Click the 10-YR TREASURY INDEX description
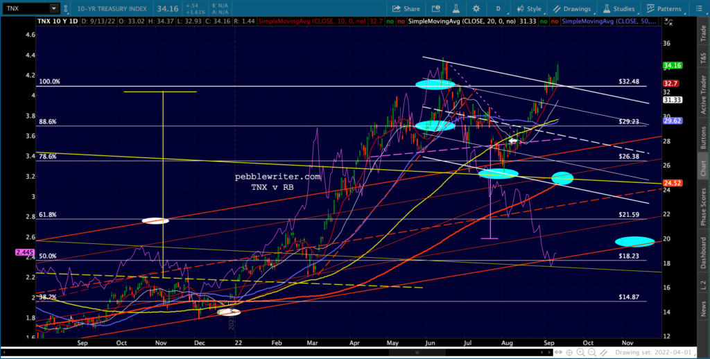 click(x=112, y=8)
